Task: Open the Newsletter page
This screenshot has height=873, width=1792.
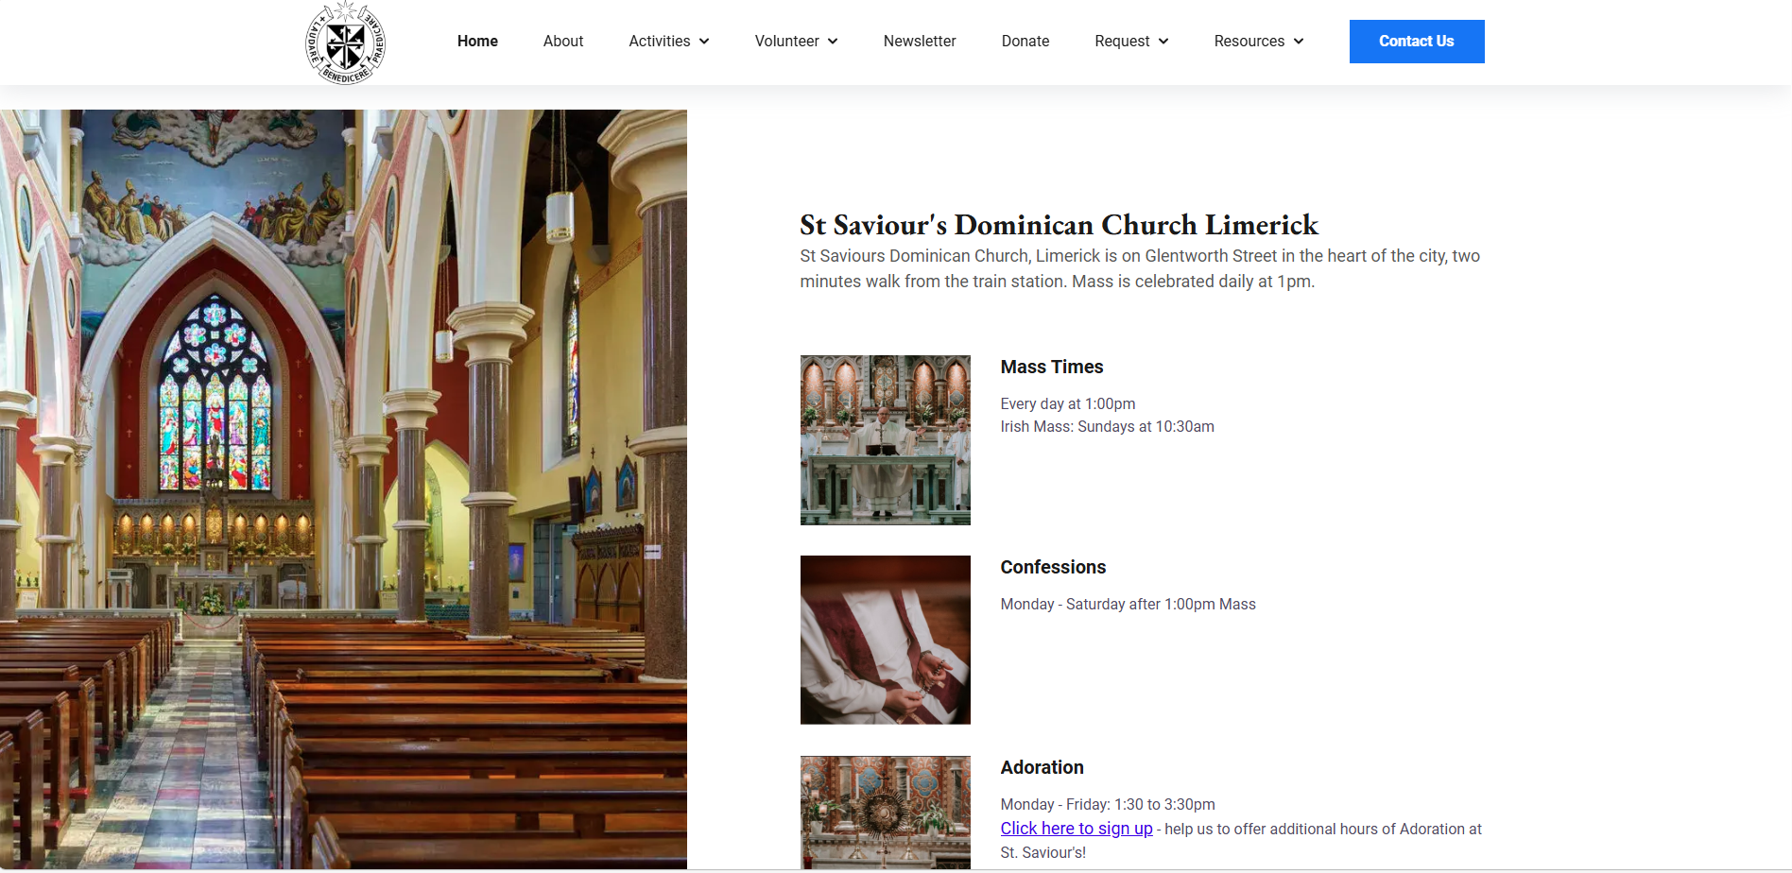Action: (x=920, y=42)
